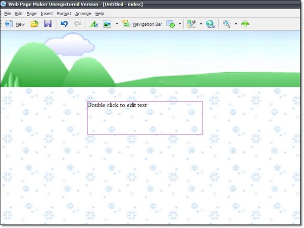Select the 'Double click to edit text' box
304x228 pixels.
[x=145, y=118]
